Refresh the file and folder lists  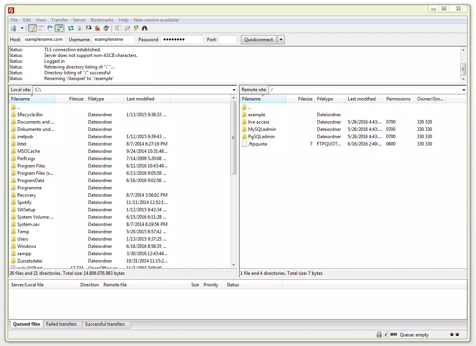tap(71, 28)
